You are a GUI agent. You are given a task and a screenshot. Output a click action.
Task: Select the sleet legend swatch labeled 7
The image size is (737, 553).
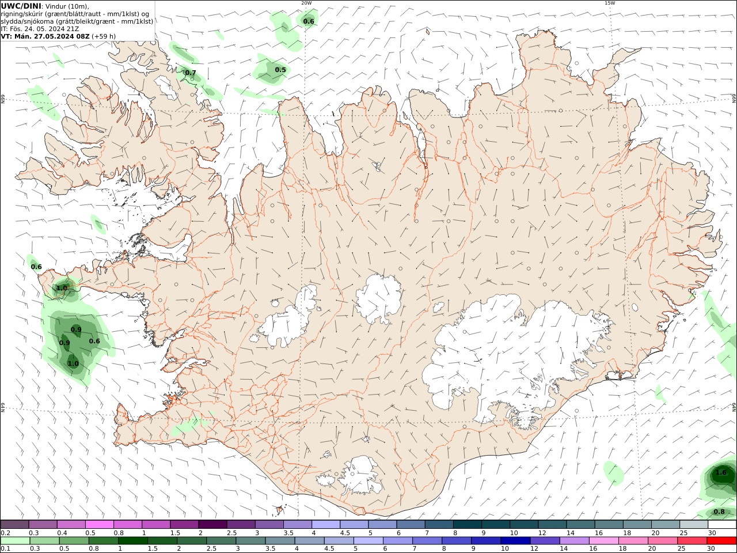click(x=439, y=524)
